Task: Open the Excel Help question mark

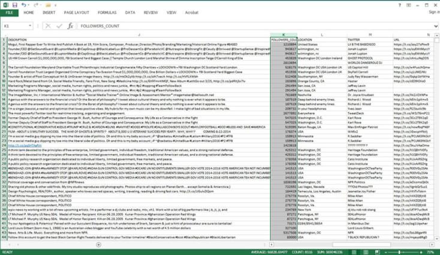Action: click(x=400, y=5)
